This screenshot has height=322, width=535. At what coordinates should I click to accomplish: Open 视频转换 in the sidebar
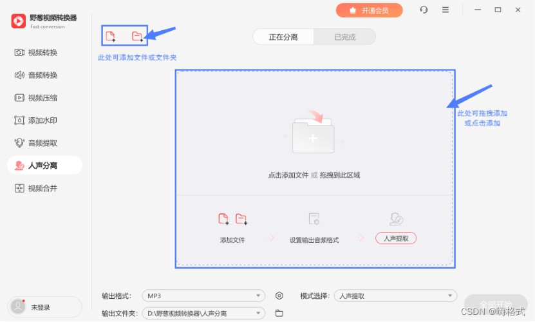36,53
